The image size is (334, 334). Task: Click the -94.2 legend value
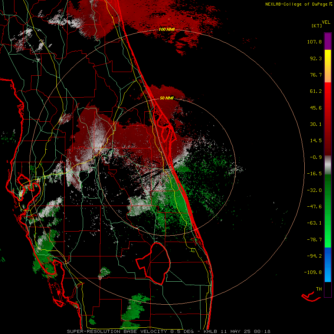(314, 256)
